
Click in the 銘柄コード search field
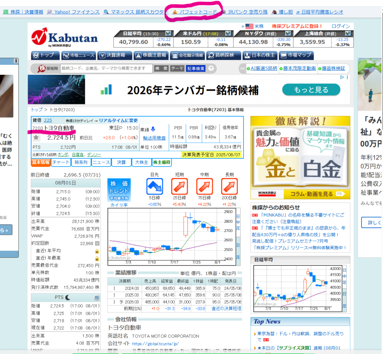(x=106, y=68)
